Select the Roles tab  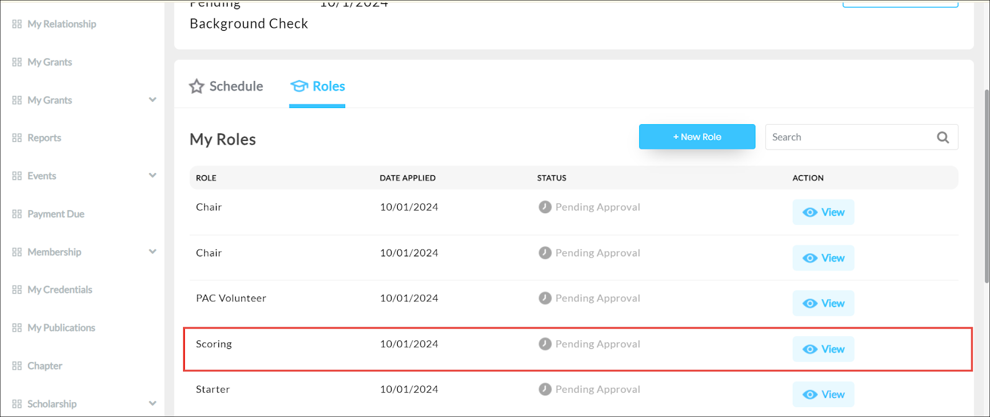pyautogui.click(x=317, y=86)
